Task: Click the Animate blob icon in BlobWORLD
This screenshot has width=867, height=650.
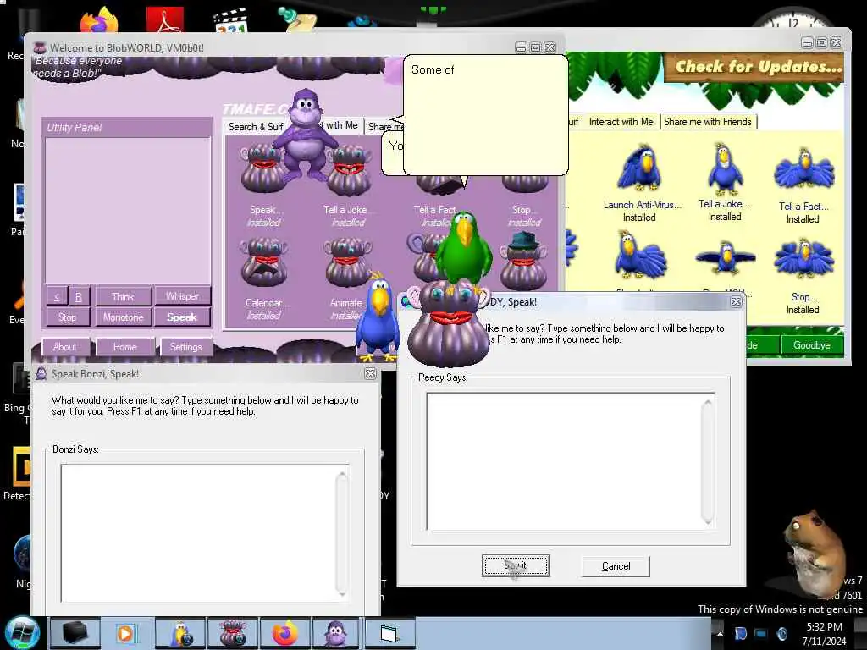Action: pyautogui.click(x=347, y=262)
